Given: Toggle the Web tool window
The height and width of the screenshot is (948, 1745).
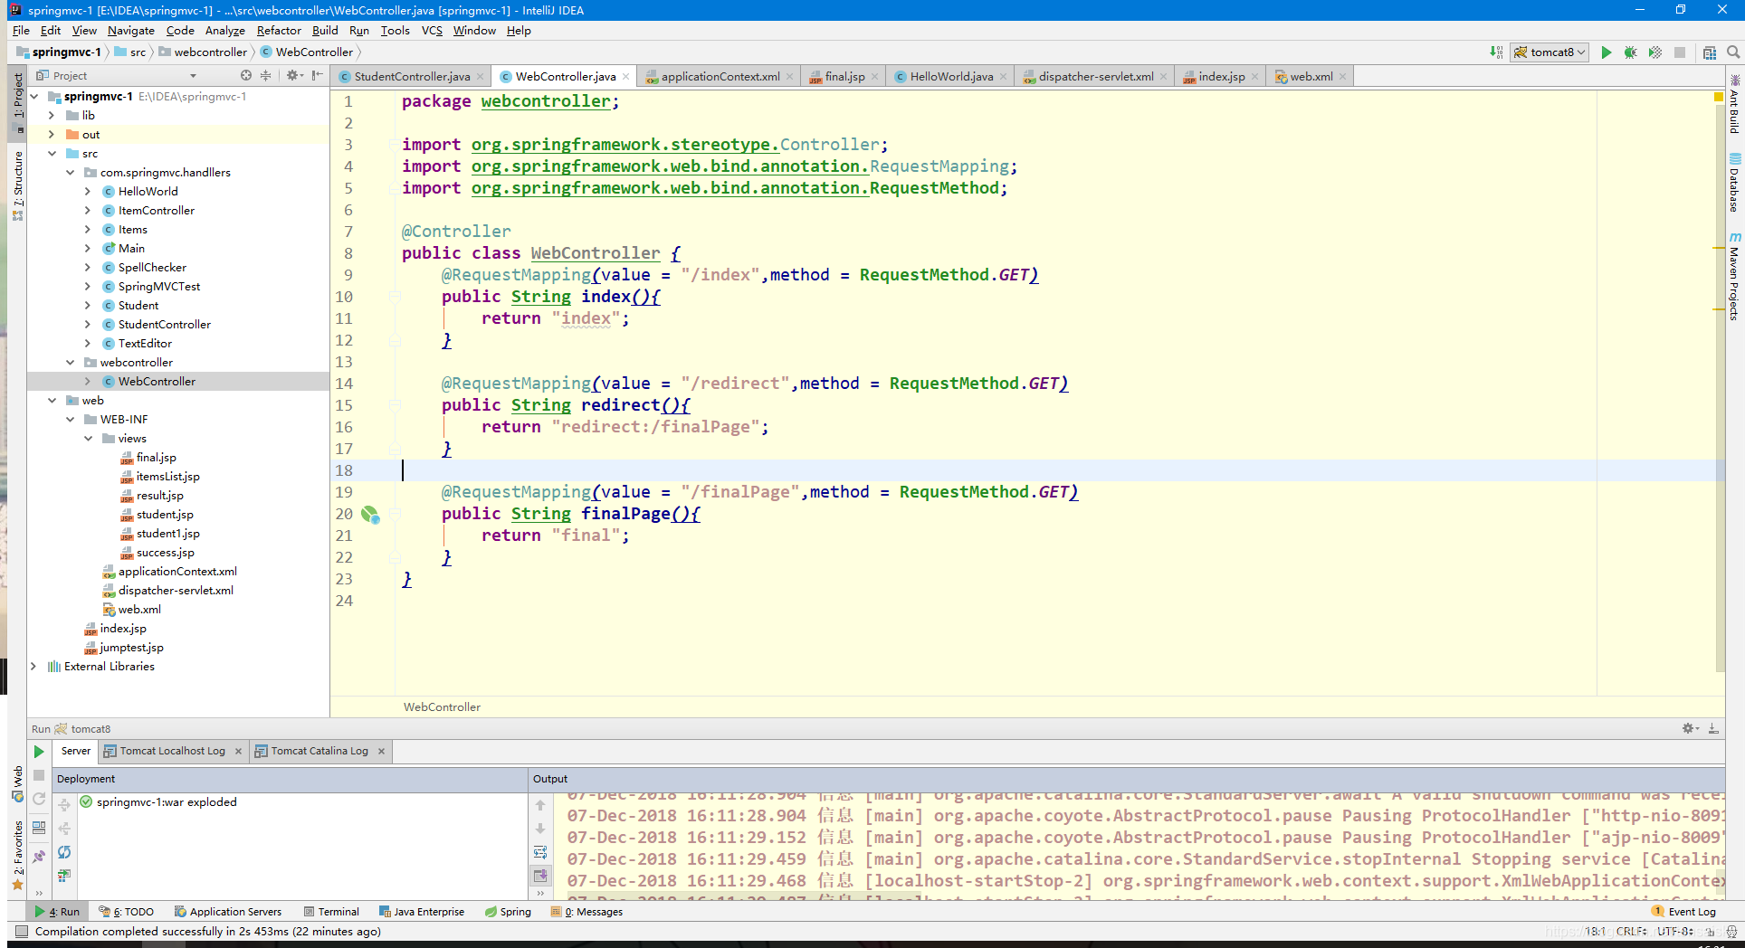Looking at the screenshot, I should (x=17, y=783).
